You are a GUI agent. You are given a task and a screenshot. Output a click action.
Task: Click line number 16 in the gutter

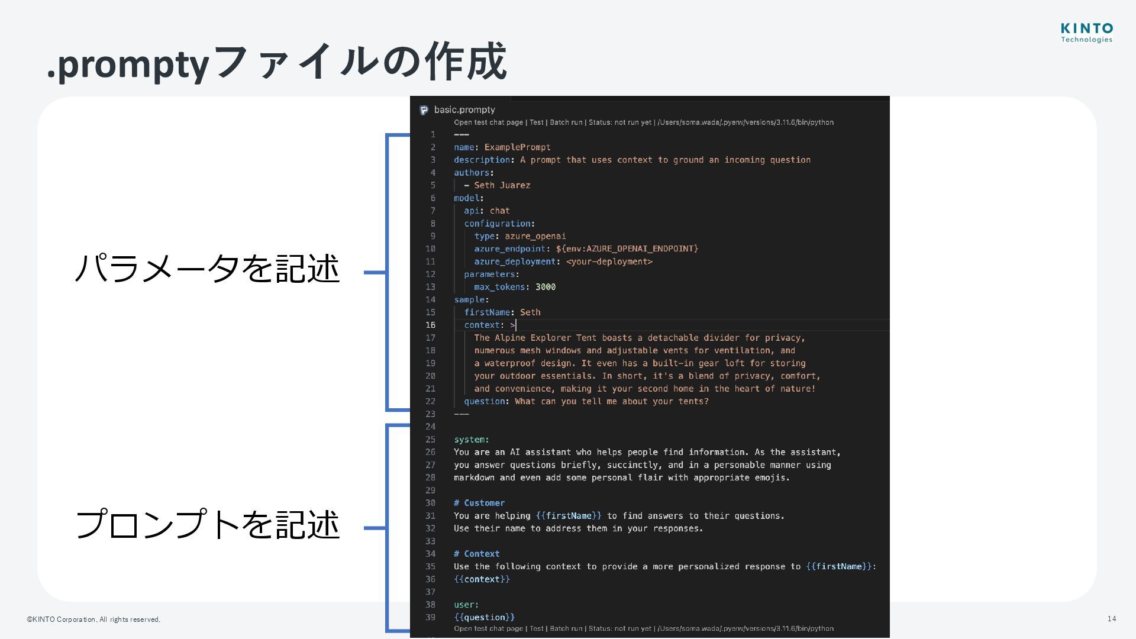[430, 325]
